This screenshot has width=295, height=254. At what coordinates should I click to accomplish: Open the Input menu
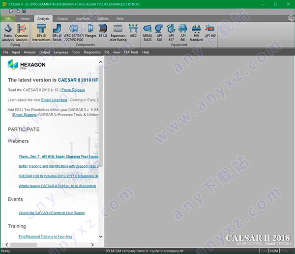click(x=16, y=52)
